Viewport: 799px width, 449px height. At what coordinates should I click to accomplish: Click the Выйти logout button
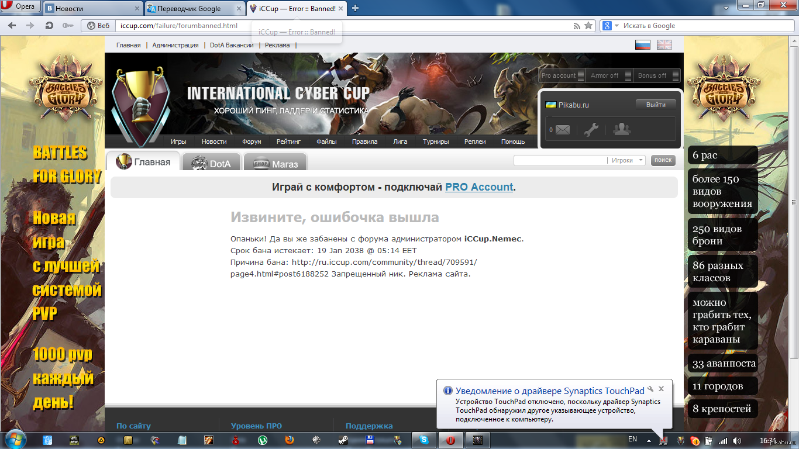pos(656,105)
